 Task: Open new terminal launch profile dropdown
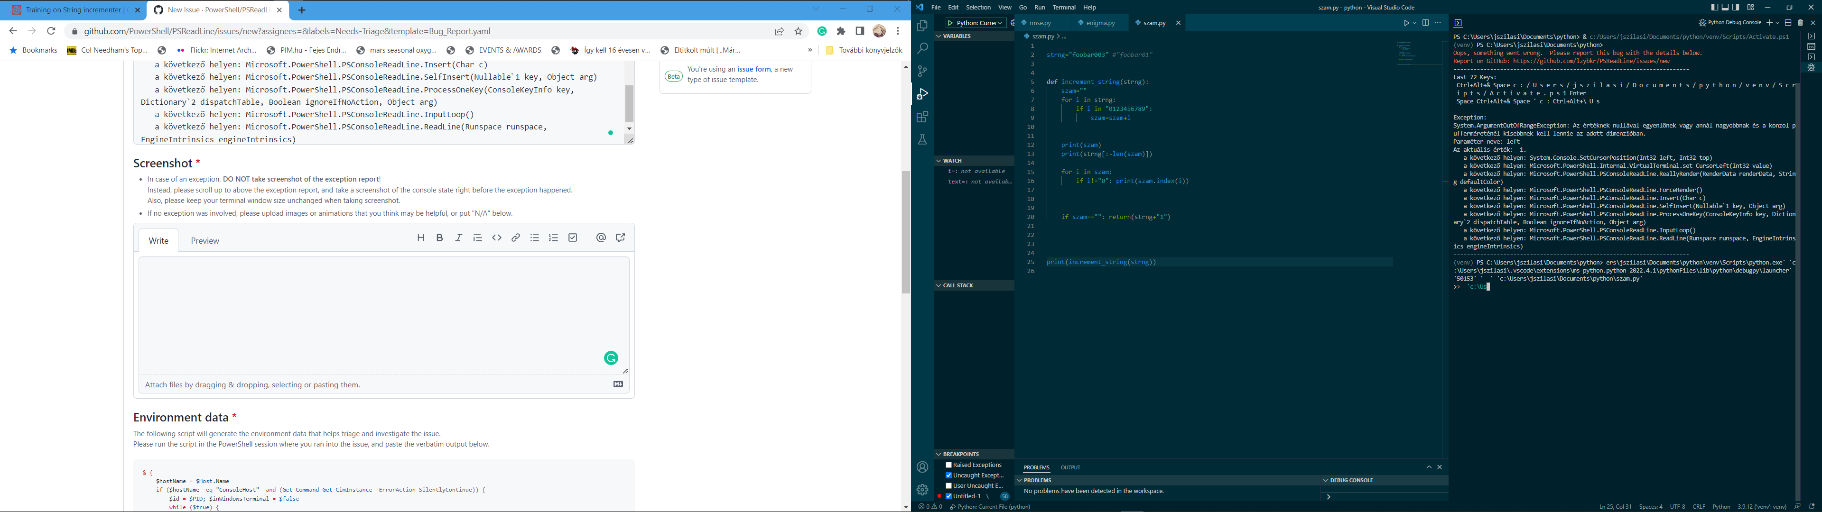click(x=1777, y=23)
